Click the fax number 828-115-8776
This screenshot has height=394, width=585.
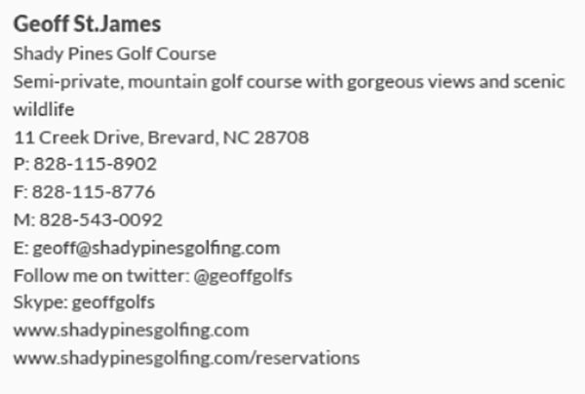coord(94,192)
